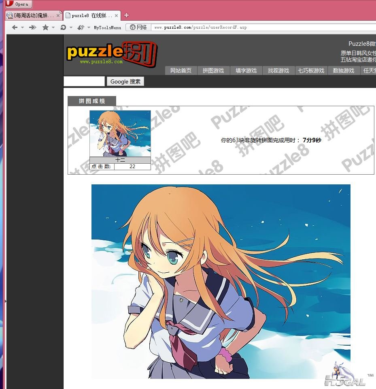Open a new tab with plus button

click(x=126, y=15)
